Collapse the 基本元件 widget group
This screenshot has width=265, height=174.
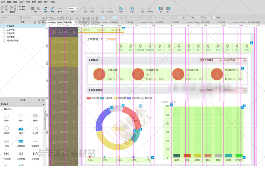pos(2,109)
